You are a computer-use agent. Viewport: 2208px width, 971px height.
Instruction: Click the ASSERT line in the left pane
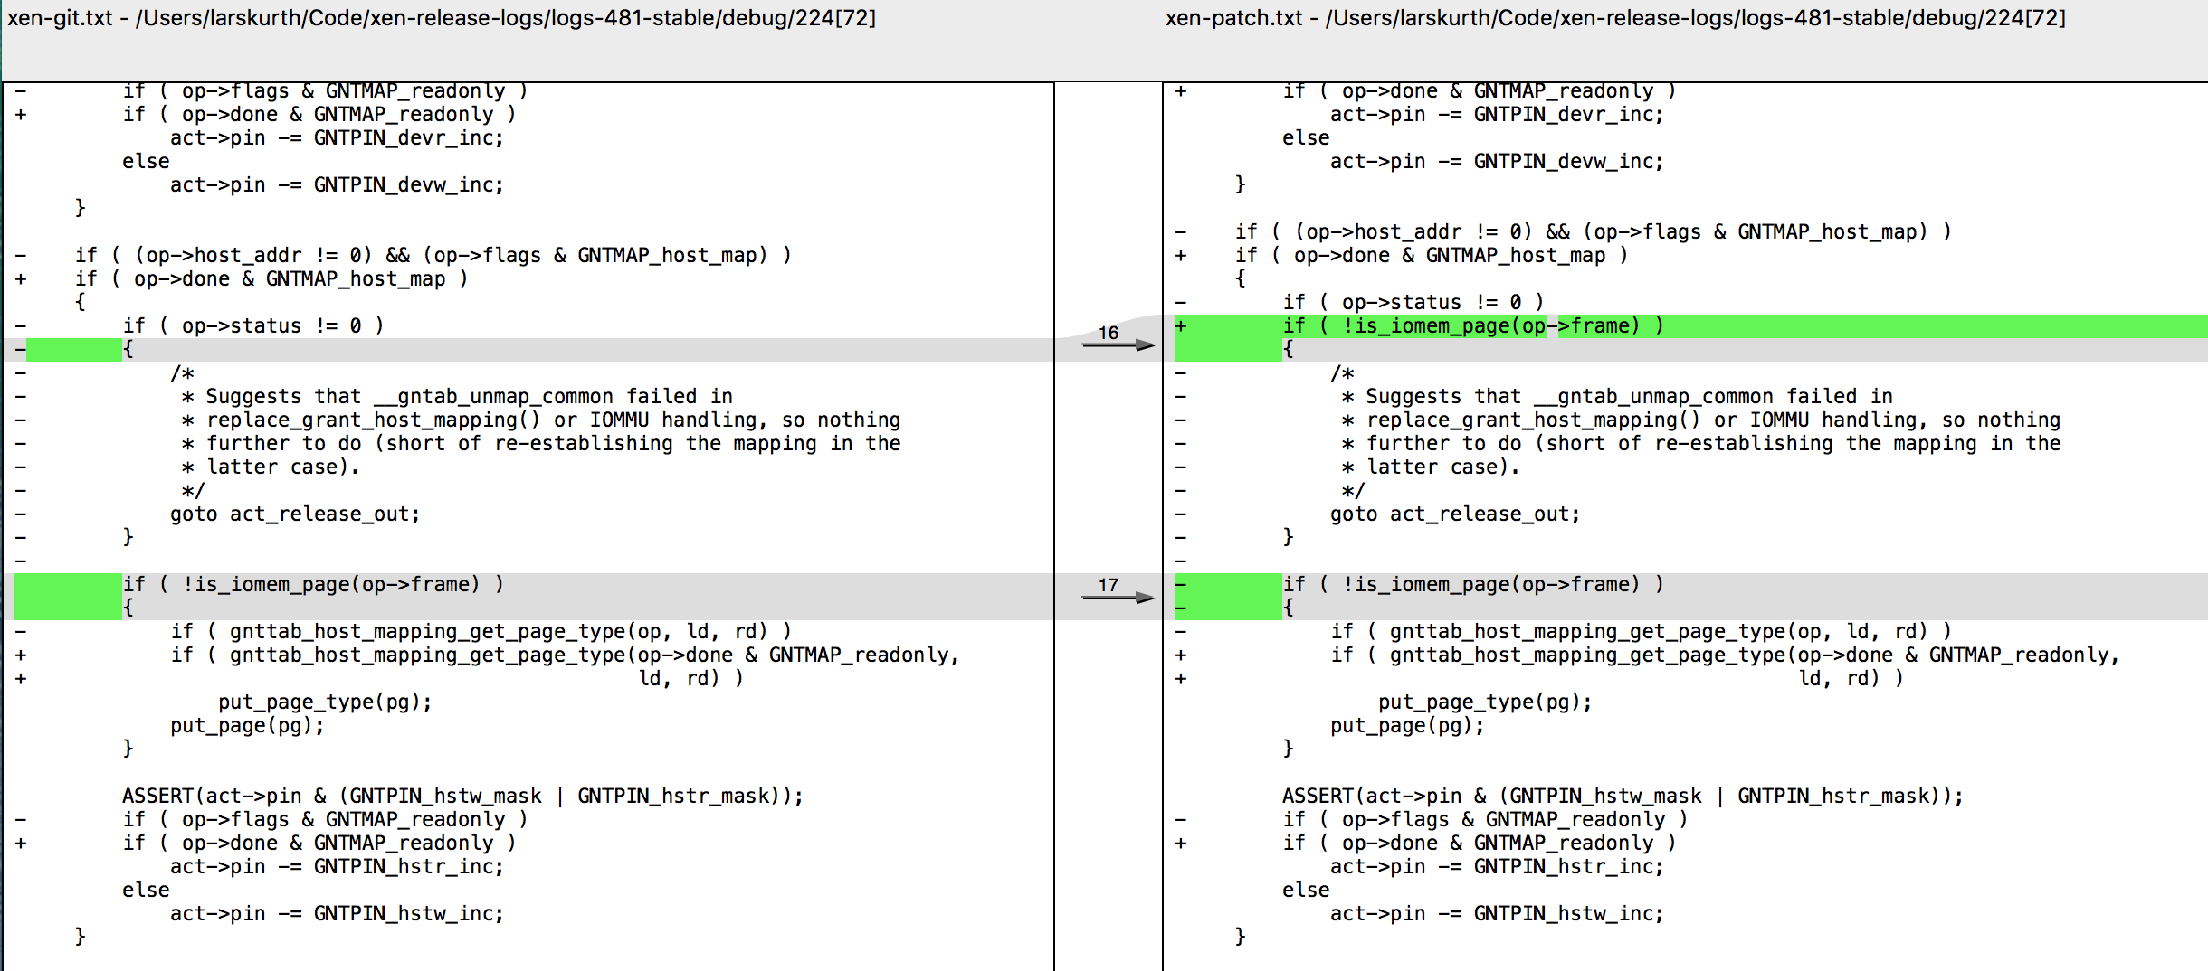[462, 797]
